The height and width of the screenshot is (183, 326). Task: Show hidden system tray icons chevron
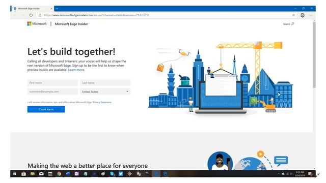pyautogui.click(x=279, y=174)
